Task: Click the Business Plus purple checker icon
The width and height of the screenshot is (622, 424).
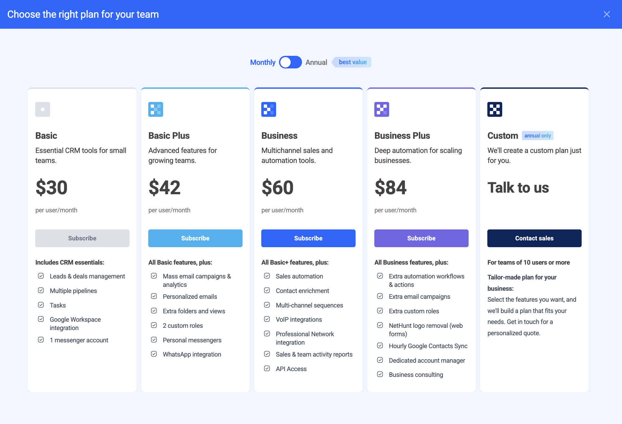Action: [382, 109]
